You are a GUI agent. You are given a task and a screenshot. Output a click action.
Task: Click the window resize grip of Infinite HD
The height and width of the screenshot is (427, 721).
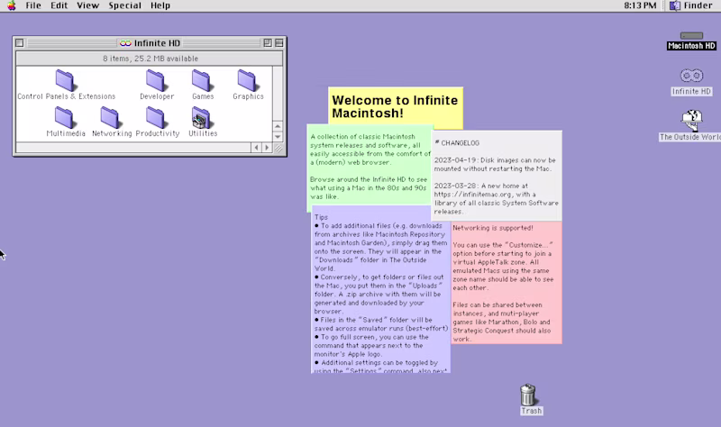(278, 148)
